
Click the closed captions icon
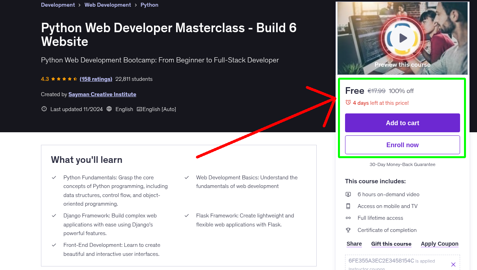(x=139, y=109)
